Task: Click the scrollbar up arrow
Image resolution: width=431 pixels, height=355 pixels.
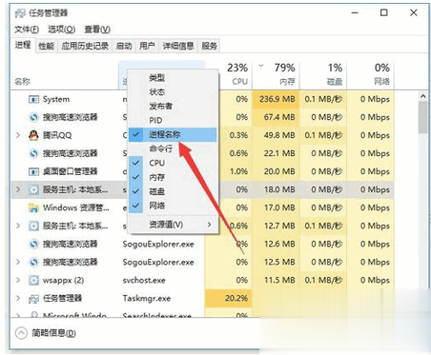Action: (422, 96)
